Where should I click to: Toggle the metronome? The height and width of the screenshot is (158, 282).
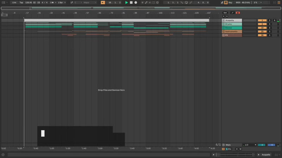(x=52, y=2)
